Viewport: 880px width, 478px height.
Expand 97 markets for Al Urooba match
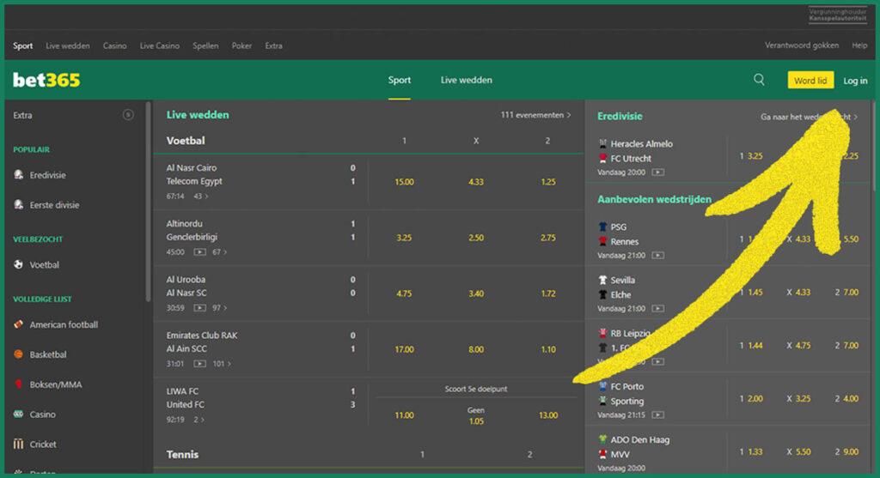[219, 307]
